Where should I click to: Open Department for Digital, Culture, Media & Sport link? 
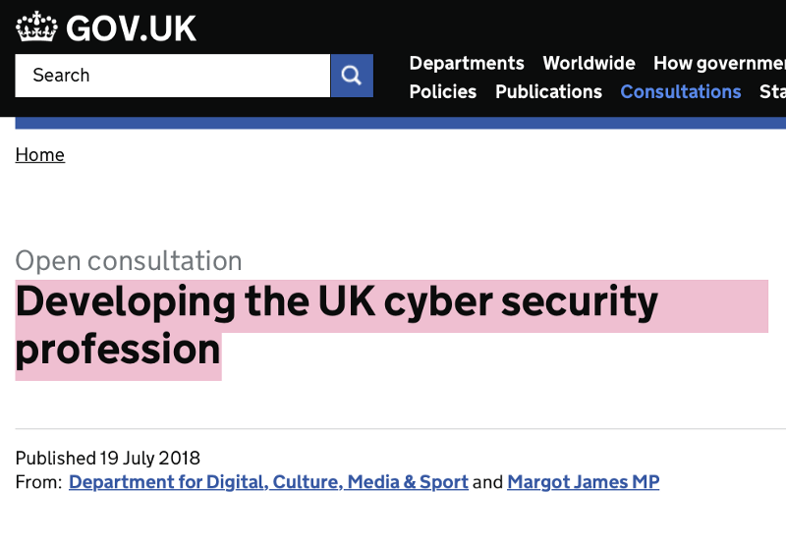coord(268,482)
